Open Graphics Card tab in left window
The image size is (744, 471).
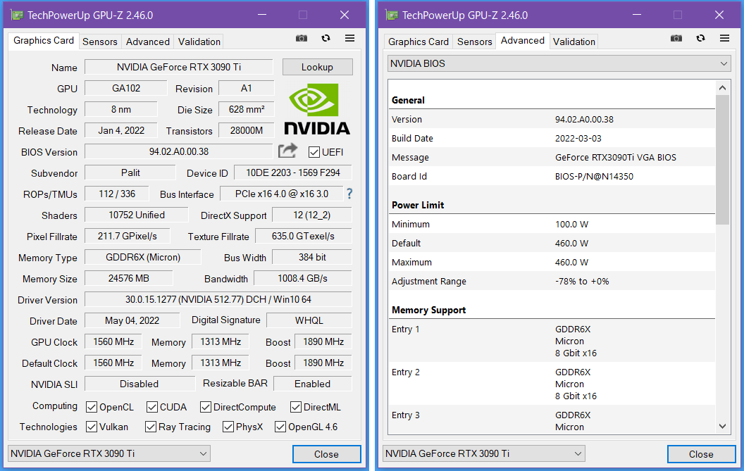coord(44,41)
